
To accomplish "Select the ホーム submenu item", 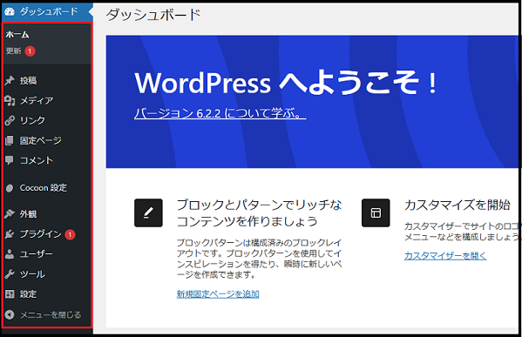I will point(17,35).
